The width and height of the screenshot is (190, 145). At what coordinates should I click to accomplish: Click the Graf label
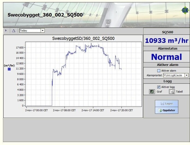159,92
